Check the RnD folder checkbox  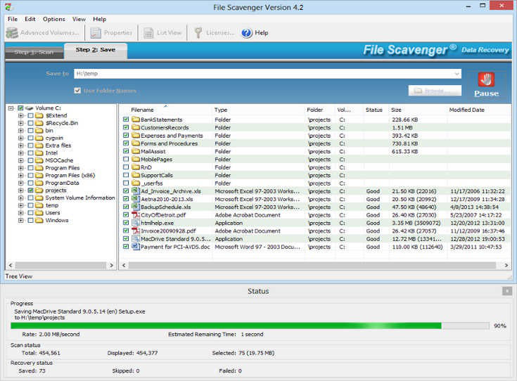[x=126, y=167]
